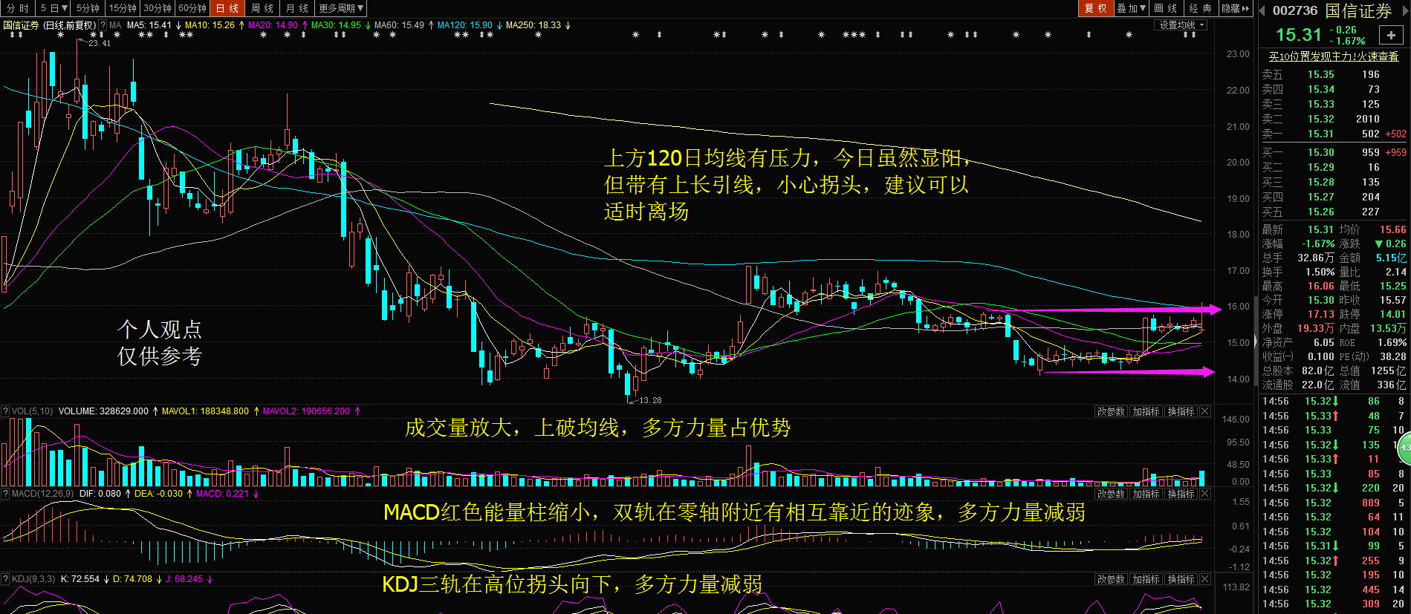This screenshot has width=1411, height=614.
Task: Click the stock code 002736
Action: [x=1295, y=10]
